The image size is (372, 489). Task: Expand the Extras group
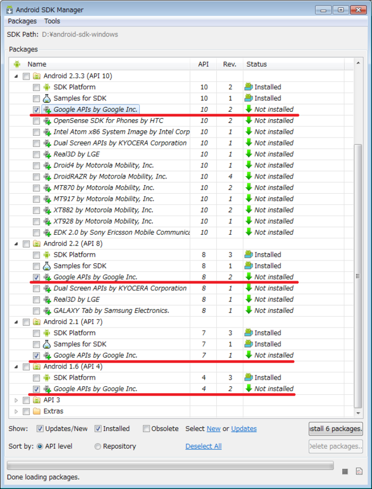click(x=16, y=411)
